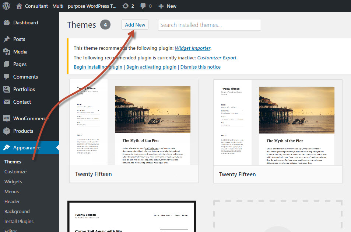Open the updates icon in admin bar
This screenshot has height=232, width=351.
[x=126, y=6]
